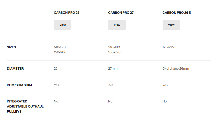This screenshot has width=215, height=120.
Task: Click the Carbon Pro 26 E heading
Action: point(176,12)
